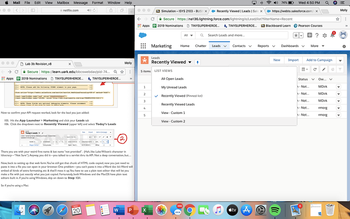Click the Salesforce cloud logo

pyautogui.click(x=143, y=35)
